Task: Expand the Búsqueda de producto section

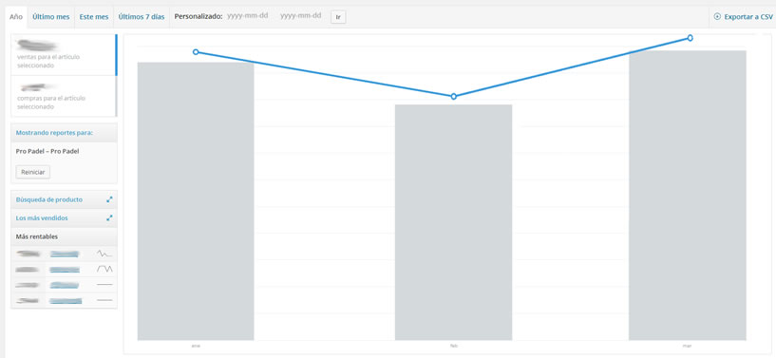Action: [64, 199]
